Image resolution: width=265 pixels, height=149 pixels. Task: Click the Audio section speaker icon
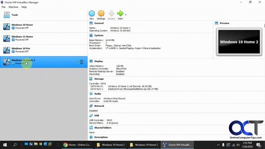click(x=91, y=94)
